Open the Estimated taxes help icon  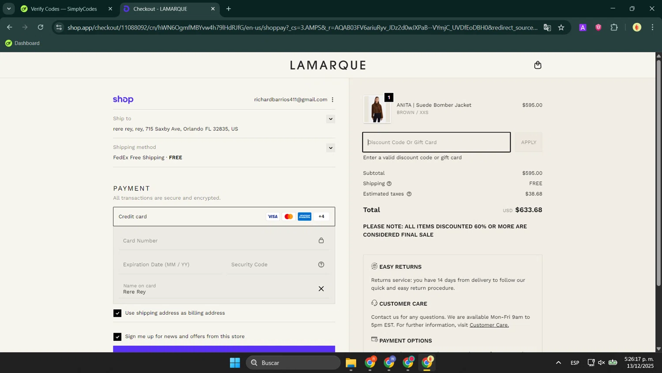[x=409, y=194]
